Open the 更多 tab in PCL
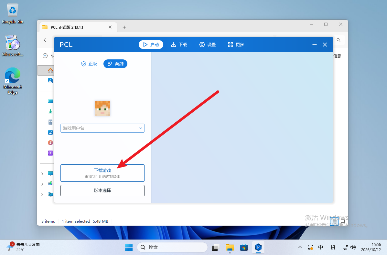 click(x=236, y=45)
